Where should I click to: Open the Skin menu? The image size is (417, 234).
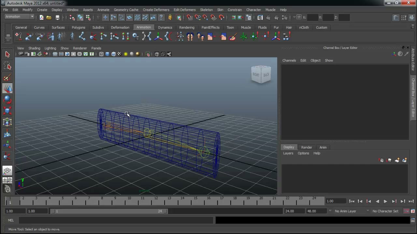(x=220, y=10)
